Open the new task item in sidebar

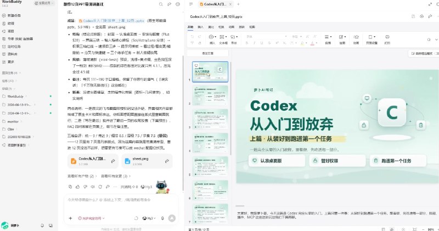coord(14,15)
